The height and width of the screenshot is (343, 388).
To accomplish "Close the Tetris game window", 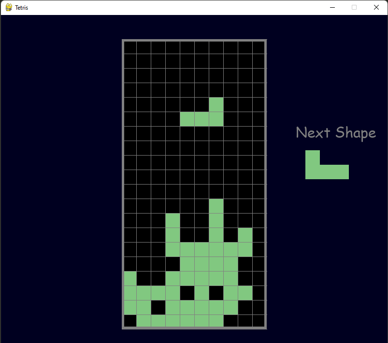I will click(376, 7).
